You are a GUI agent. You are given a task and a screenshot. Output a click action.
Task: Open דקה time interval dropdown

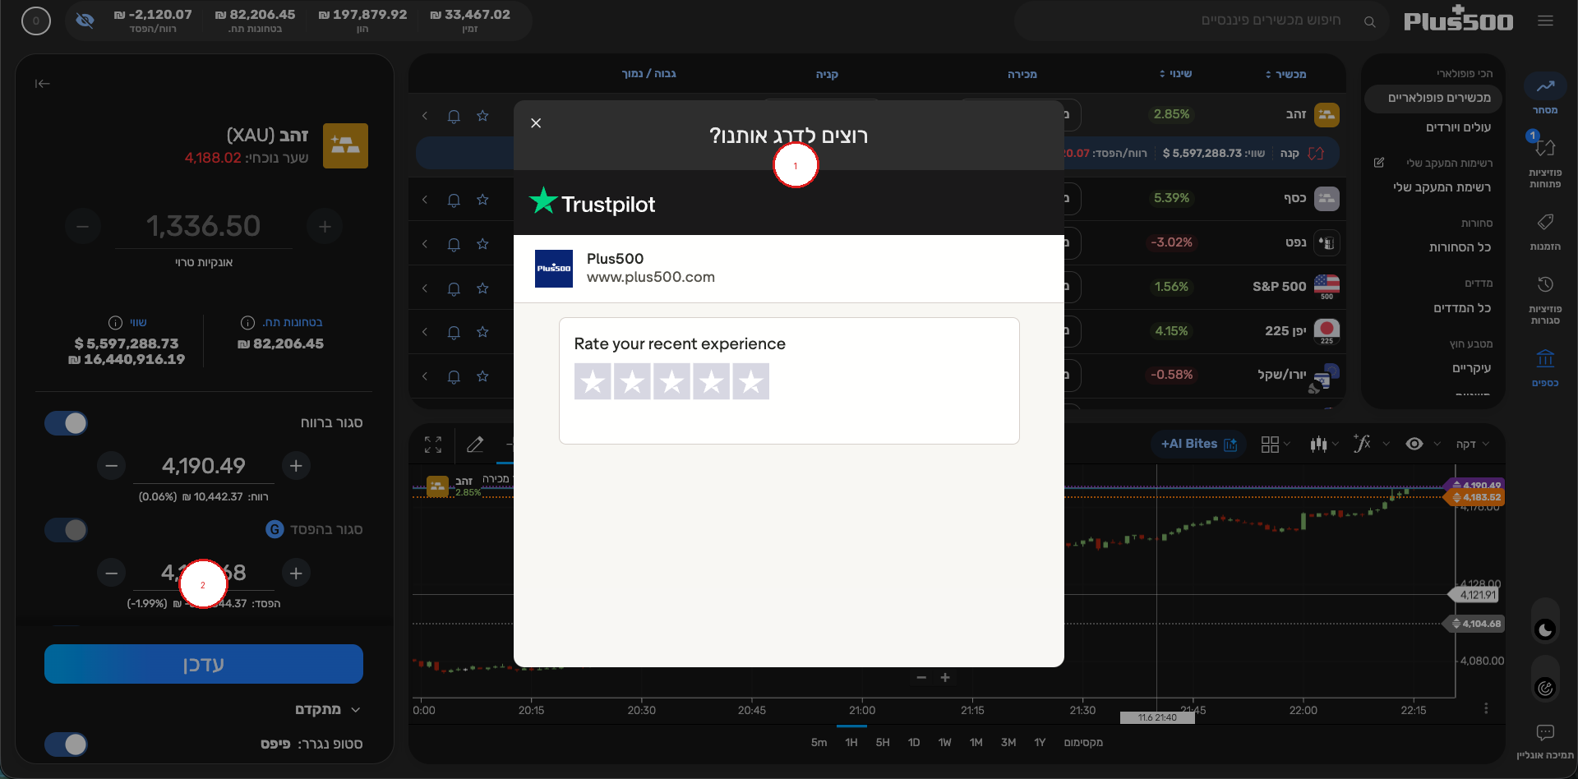[1472, 445]
